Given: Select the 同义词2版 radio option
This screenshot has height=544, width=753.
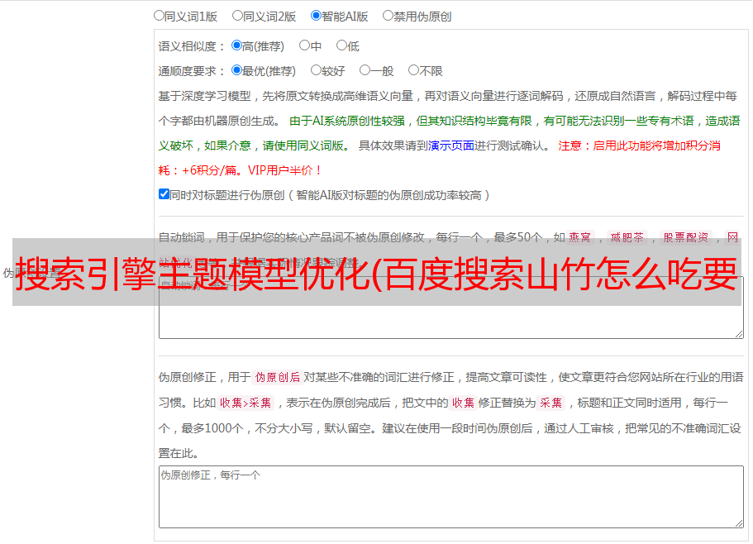Looking at the screenshot, I should coord(237,16).
